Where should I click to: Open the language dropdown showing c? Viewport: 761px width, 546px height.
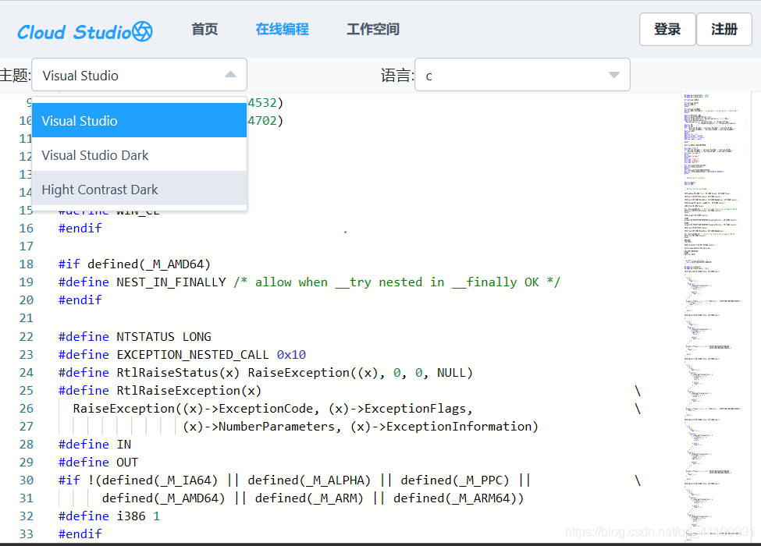click(523, 75)
